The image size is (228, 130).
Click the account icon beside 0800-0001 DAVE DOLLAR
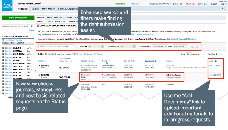tap(3, 51)
